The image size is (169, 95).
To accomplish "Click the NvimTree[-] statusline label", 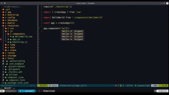I will point(8,85).
